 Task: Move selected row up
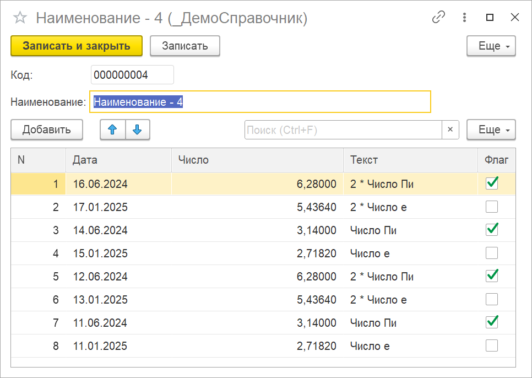coord(112,130)
